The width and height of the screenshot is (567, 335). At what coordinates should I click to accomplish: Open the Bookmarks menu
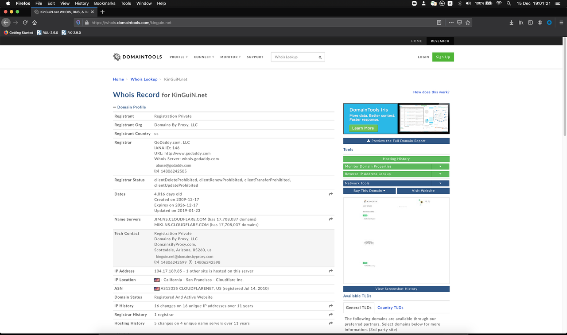105,3
